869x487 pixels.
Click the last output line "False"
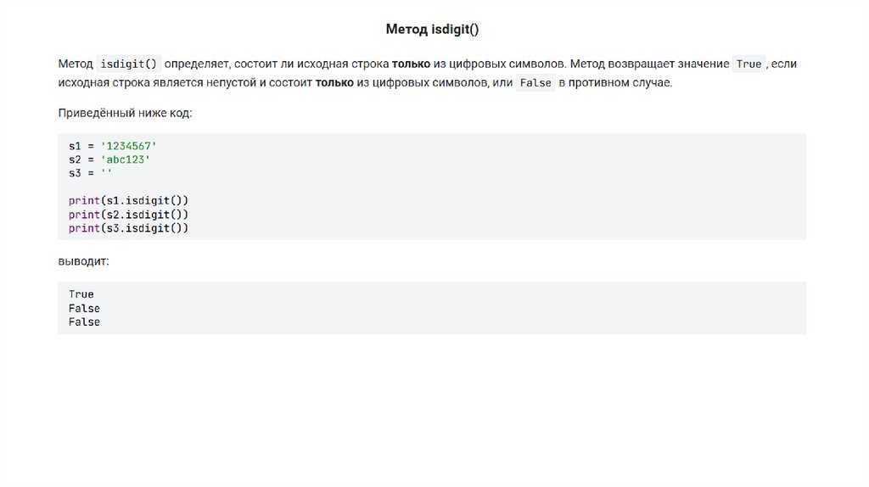pyautogui.click(x=84, y=322)
